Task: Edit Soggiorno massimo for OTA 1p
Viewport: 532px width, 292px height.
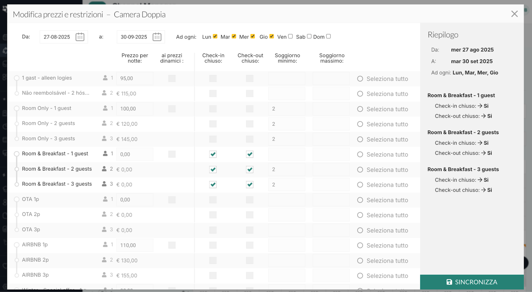Action: pos(331,199)
